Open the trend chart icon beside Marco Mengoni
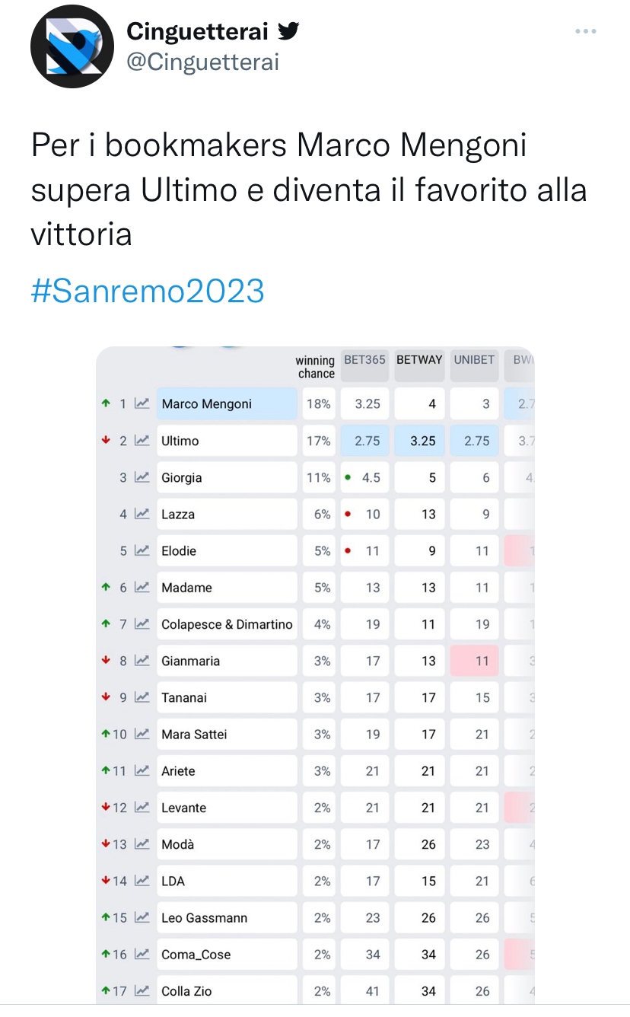Screen dimensions: 630x1017 coord(142,404)
